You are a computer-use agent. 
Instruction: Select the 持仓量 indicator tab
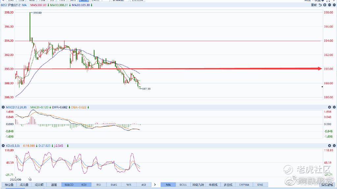coord(9,185)
